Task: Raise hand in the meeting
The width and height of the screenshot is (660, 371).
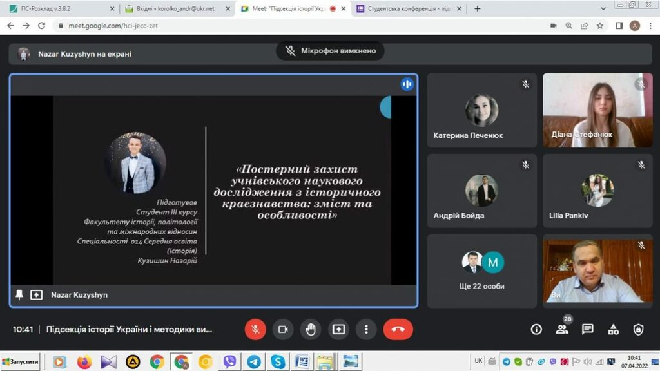Action: click(x=311, y=329)
